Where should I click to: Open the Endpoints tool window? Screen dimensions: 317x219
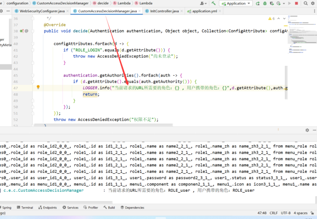click(48, 208)
